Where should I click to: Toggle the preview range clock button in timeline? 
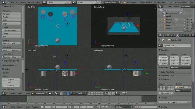pos(42,107)
